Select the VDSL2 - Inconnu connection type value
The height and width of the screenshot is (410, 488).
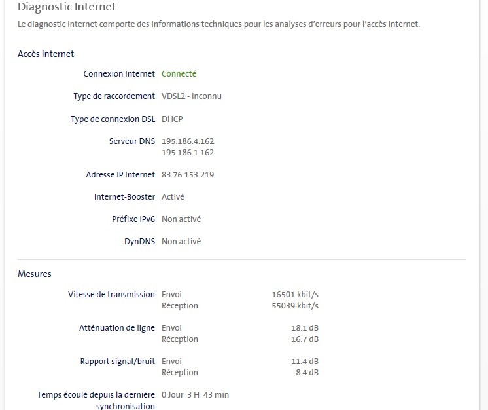(192, 96)
